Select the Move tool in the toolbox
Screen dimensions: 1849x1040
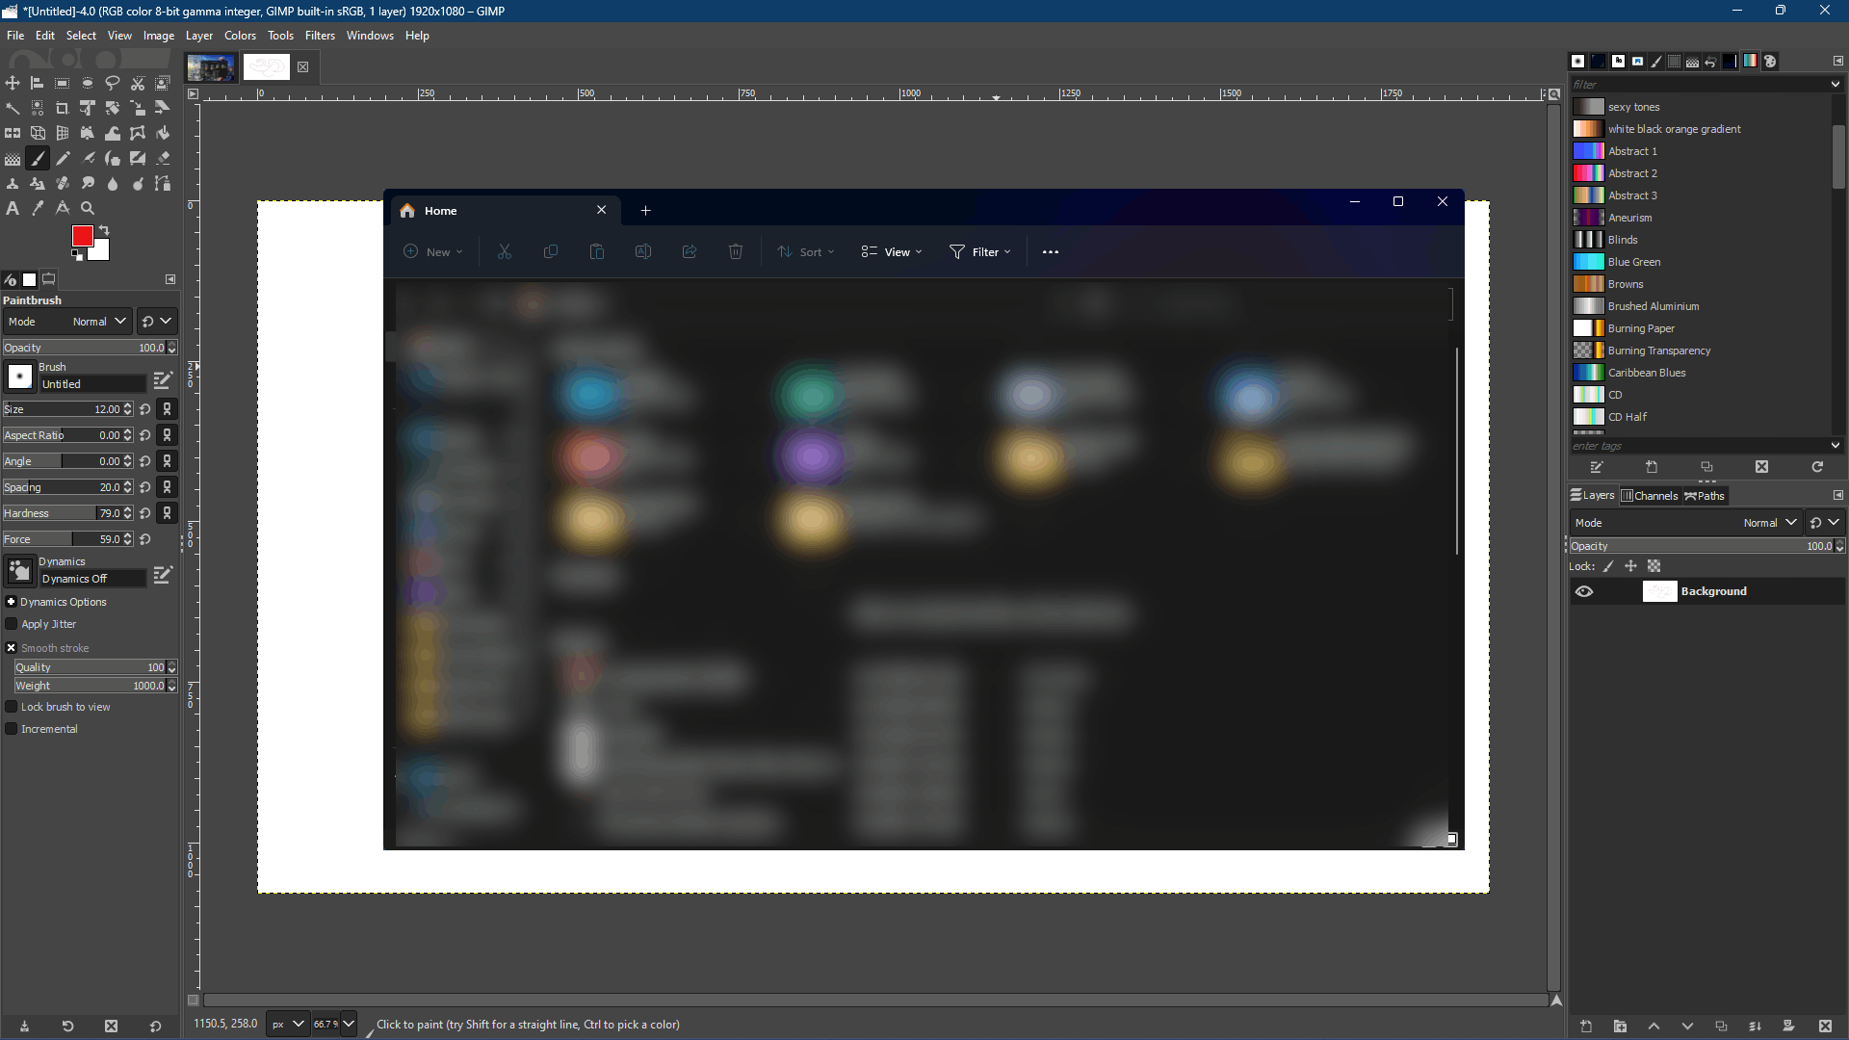click(13, 83)
